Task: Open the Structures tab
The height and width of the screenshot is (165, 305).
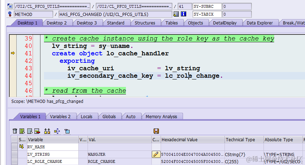Action: pyautogui.click(x=145, y=23)
